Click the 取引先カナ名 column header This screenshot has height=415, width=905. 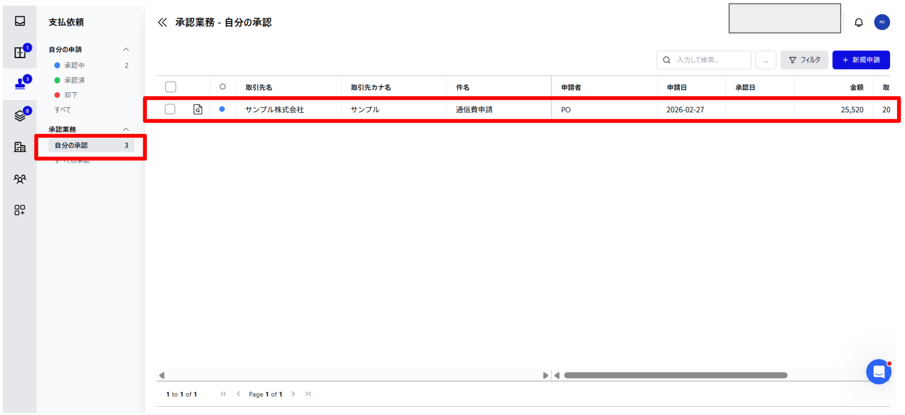point(370,87)
